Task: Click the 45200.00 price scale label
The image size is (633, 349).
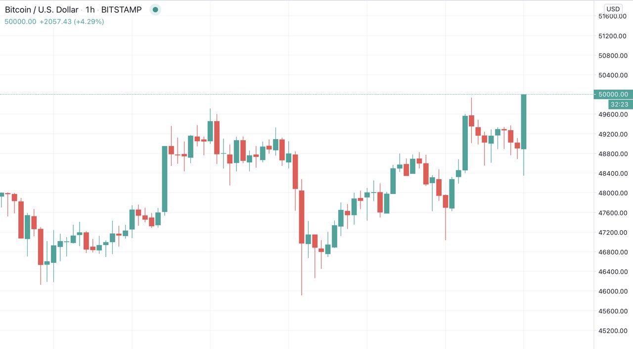Action: [x=613, y=331]
